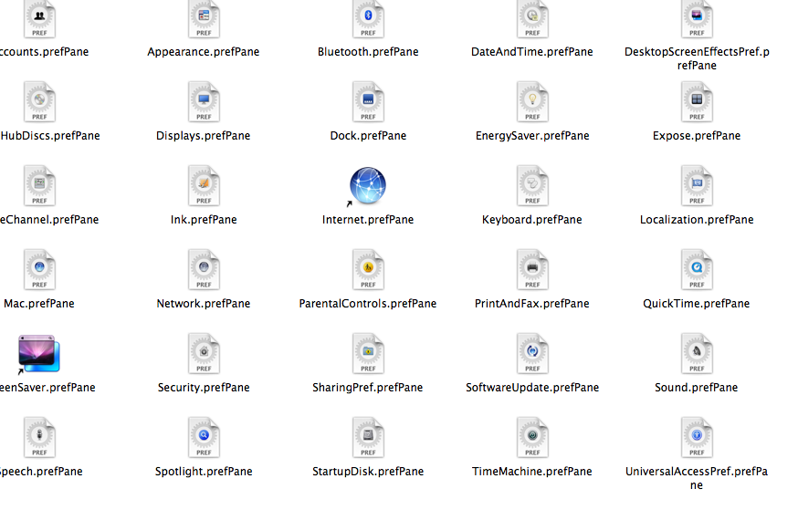Viewport: 798px width, 520px height.
Task: Click the TimeMachine.prefPane icon
Action: point(532,437)
